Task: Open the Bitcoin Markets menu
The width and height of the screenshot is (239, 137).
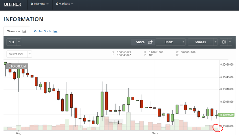Action: point(40,4)
